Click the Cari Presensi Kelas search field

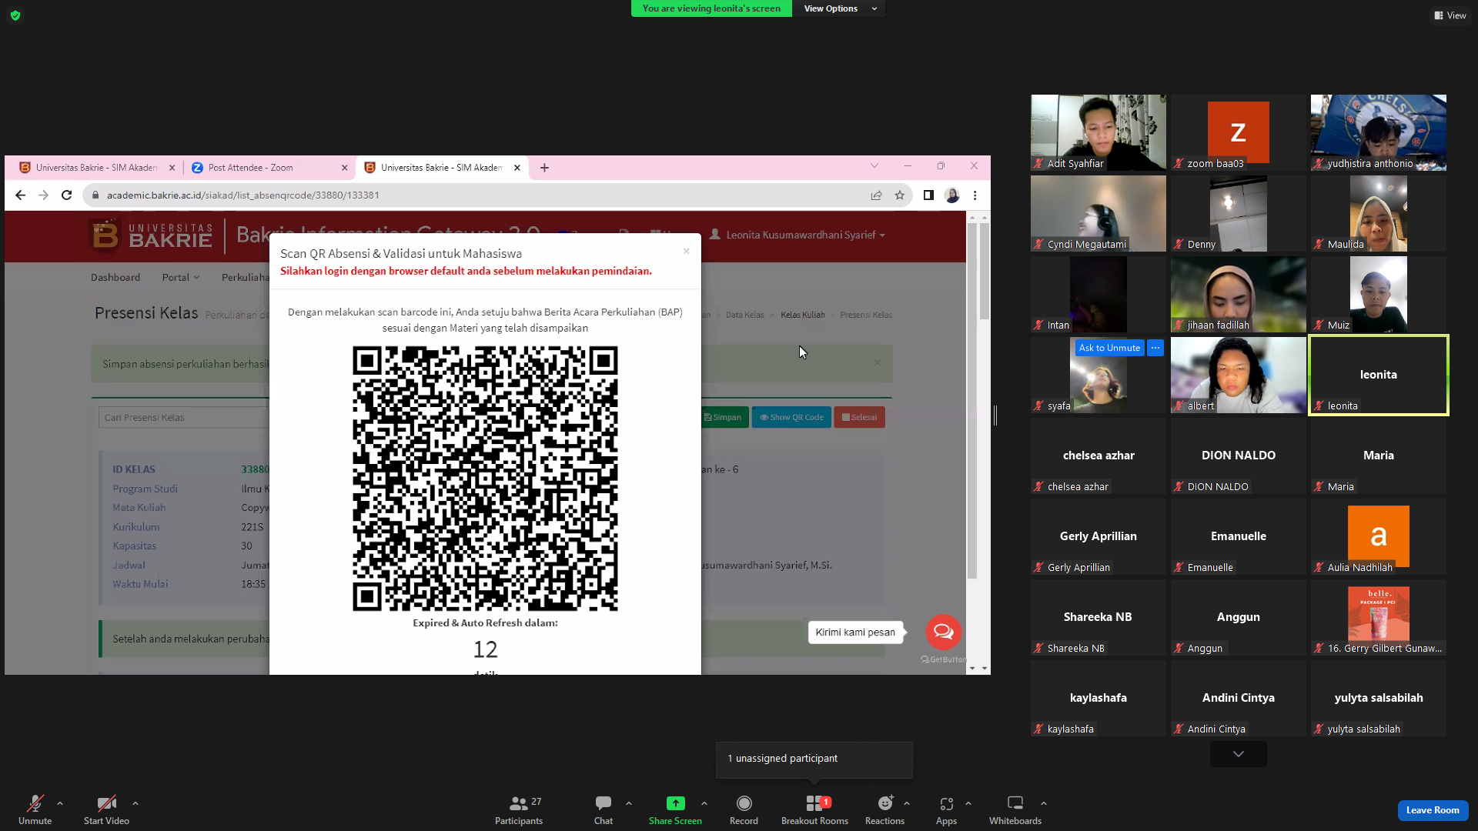coord(184,418)
